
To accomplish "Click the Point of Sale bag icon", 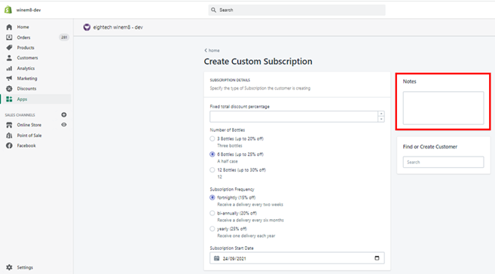I will (9, 135).
